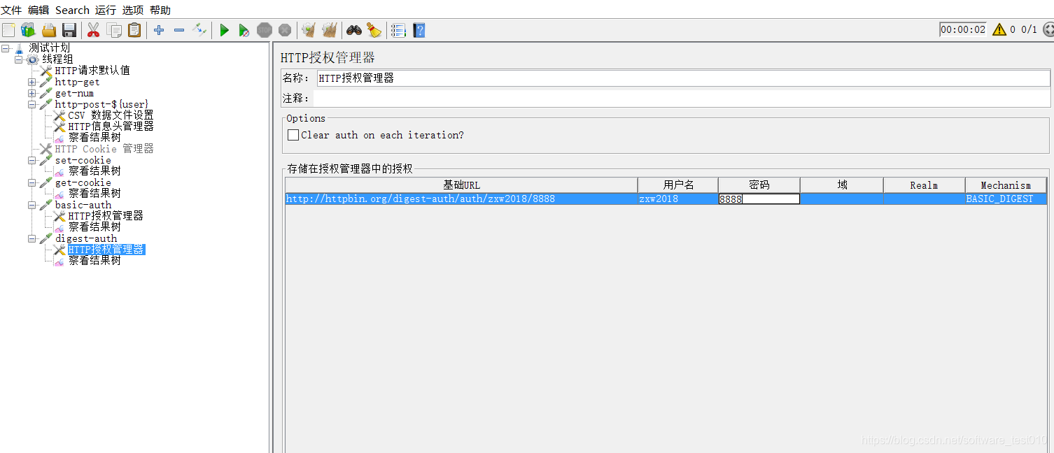Click the 00:00:02 elapsed time display
The height and width of the screenshot is (453, 1054).
click(x=963, y=29)
